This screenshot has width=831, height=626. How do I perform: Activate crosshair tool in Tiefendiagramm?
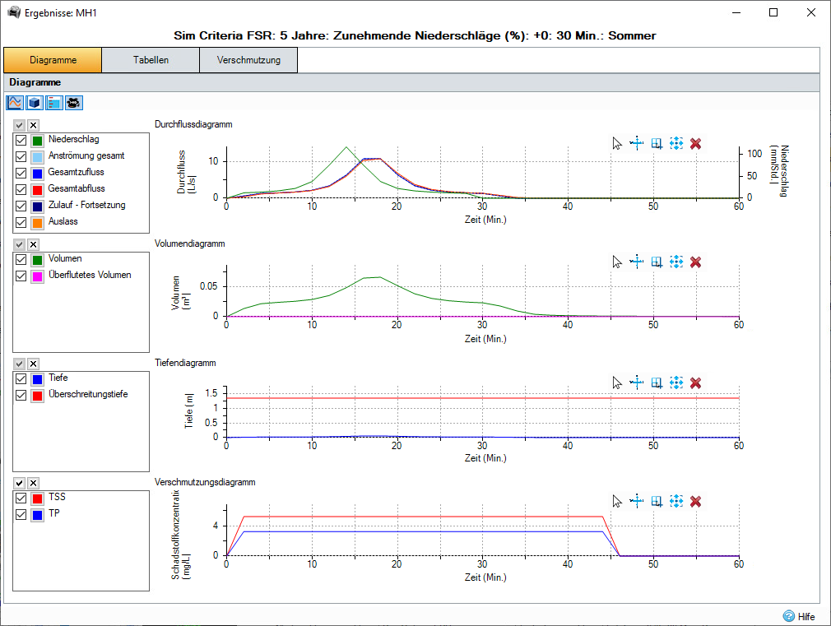tap(637, 383)
